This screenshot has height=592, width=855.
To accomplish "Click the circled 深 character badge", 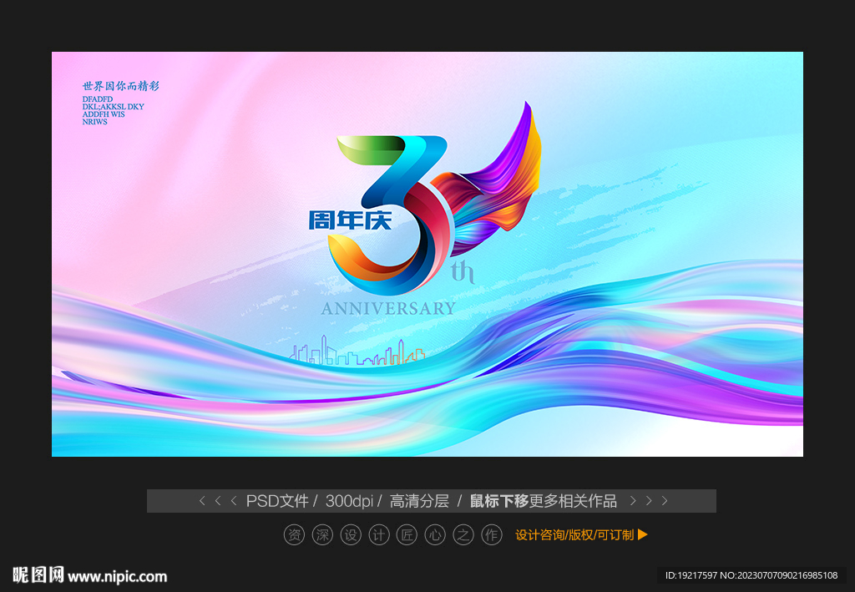I will click(322, 534).
